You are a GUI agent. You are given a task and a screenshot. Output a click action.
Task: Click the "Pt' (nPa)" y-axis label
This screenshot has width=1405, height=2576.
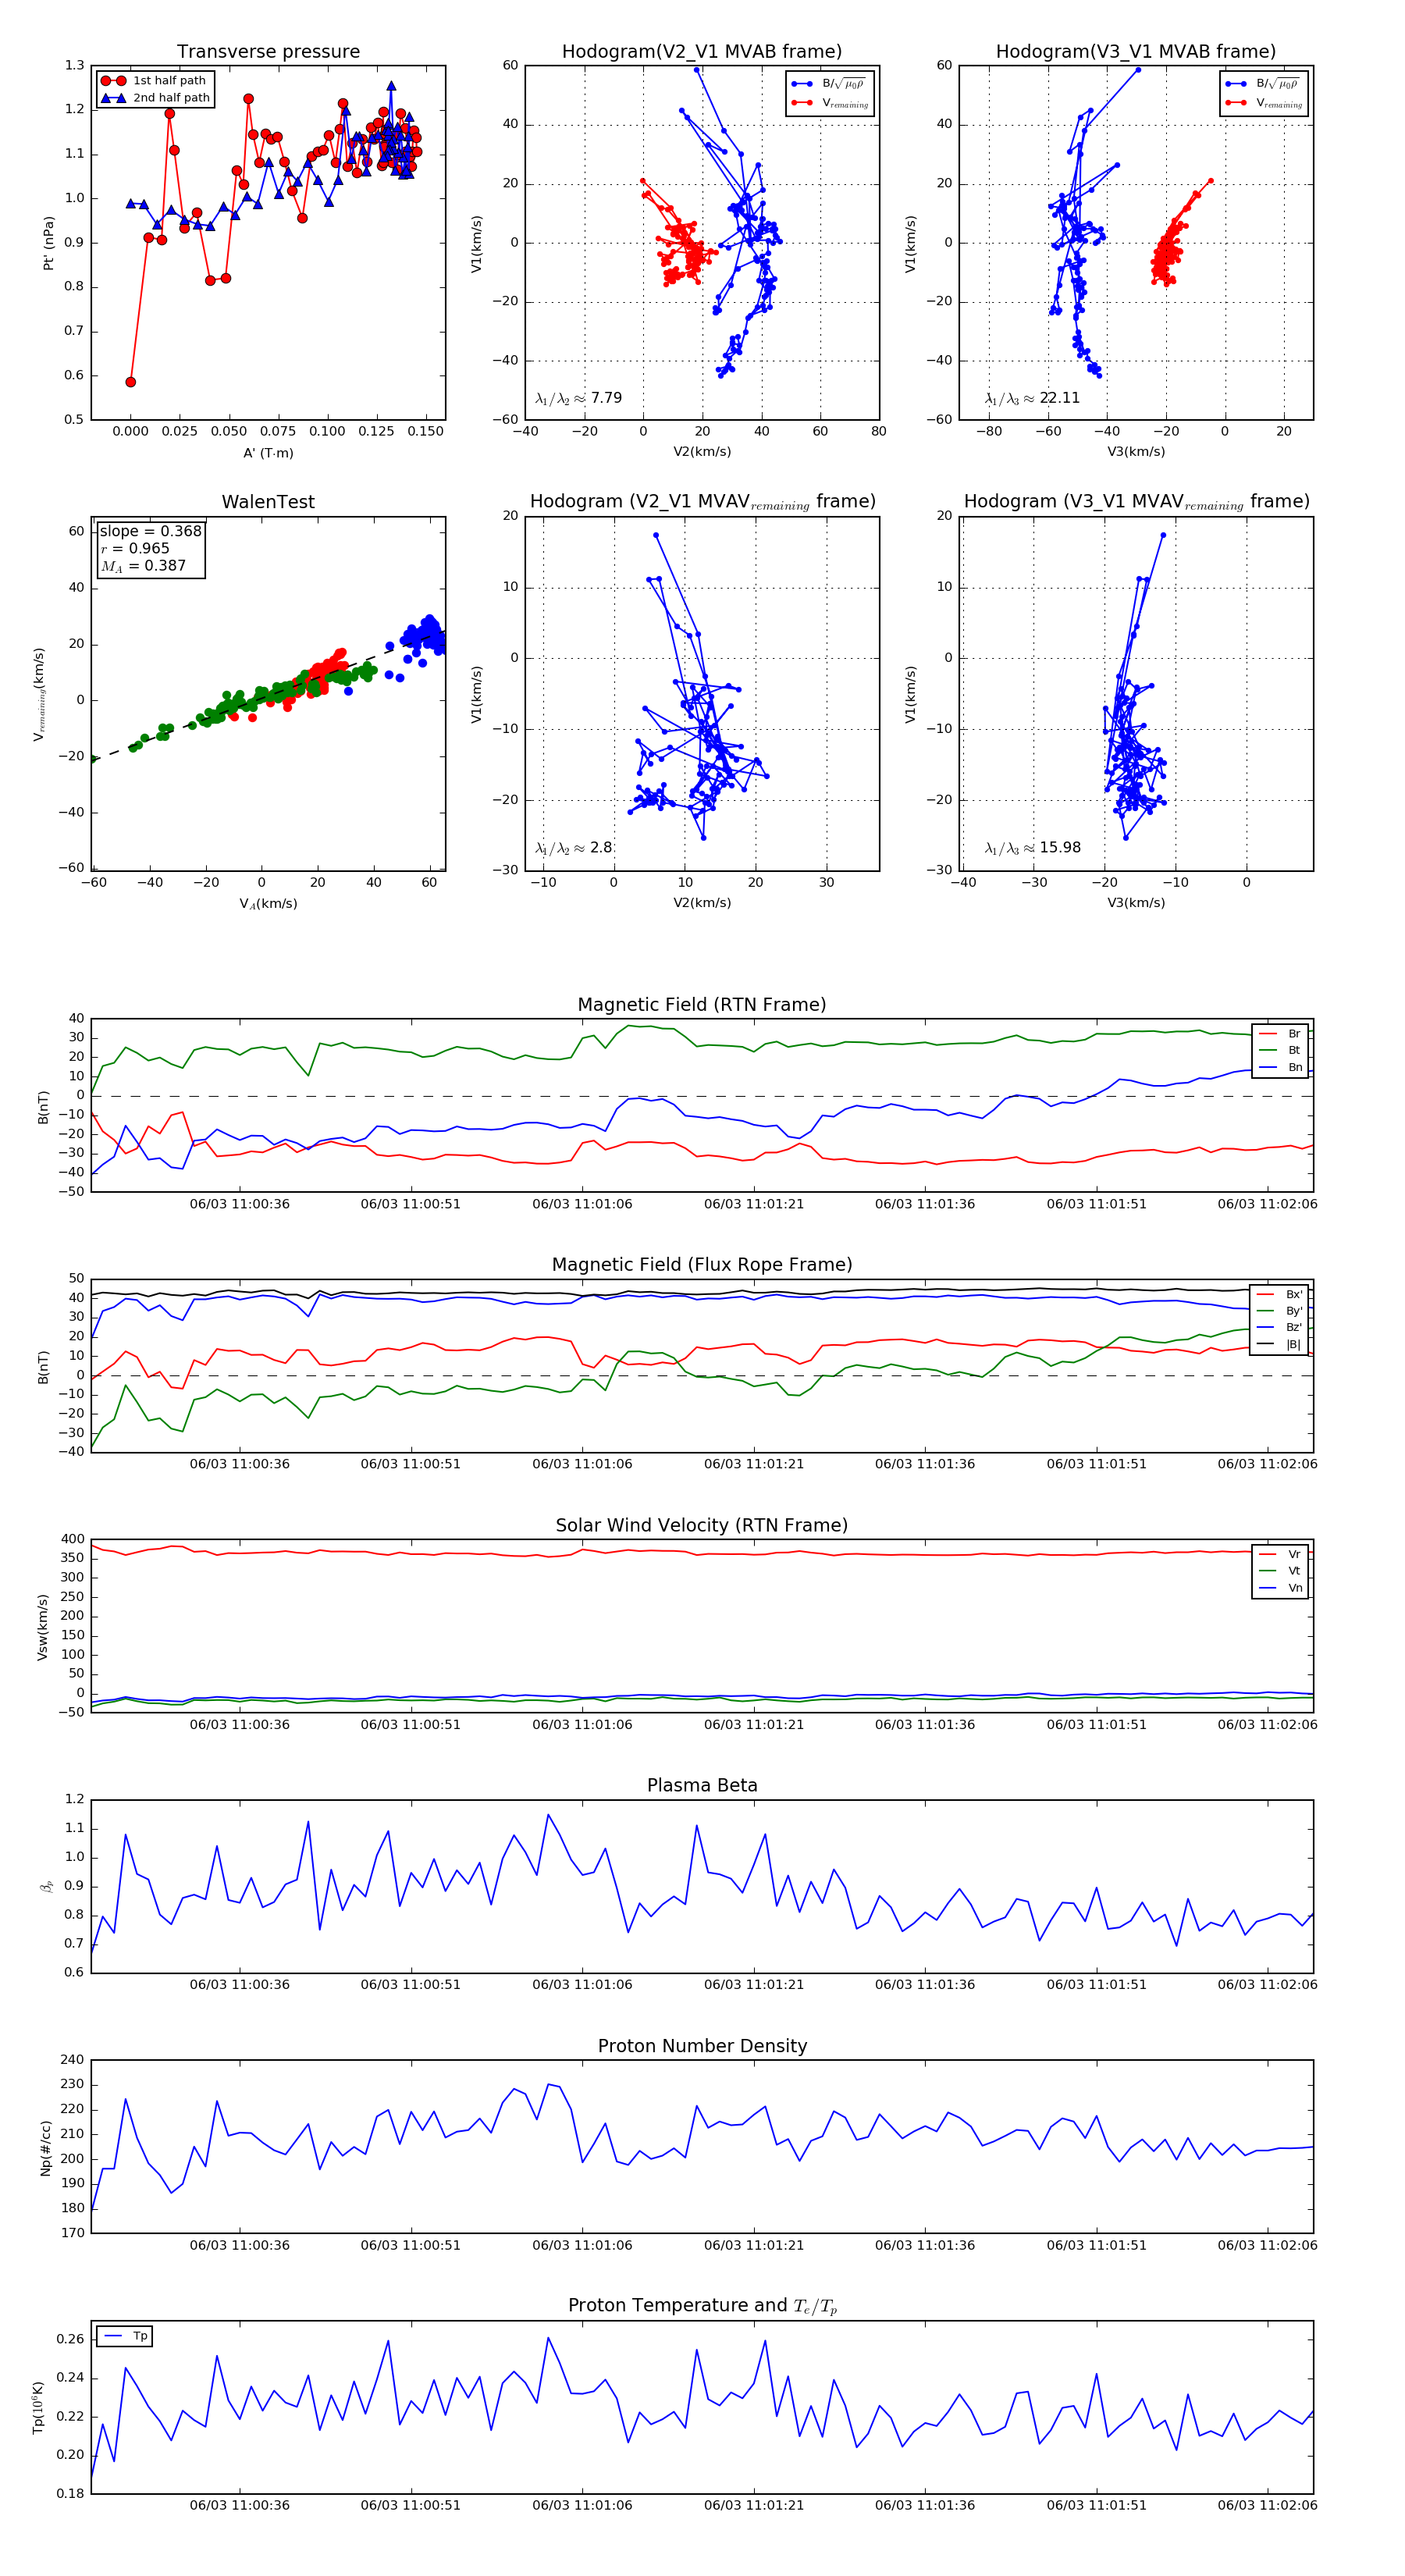48,243
